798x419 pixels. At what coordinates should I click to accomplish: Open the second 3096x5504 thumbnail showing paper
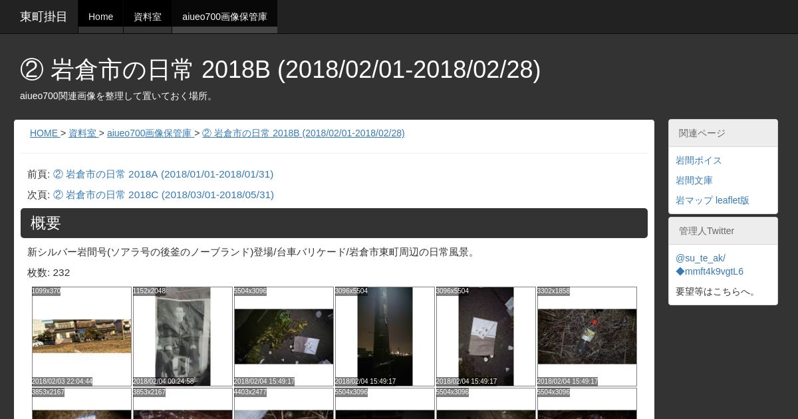[486, 337]
